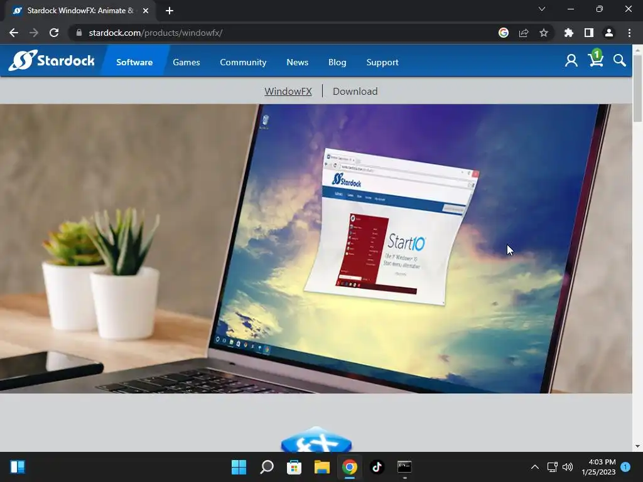Bookmark this page with star icon

pyautogui.click(x=543, y=33)
